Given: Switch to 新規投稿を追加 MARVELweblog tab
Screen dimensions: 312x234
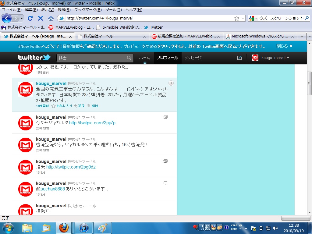Looking at the screenshot, I should click(x=186, y=37).
